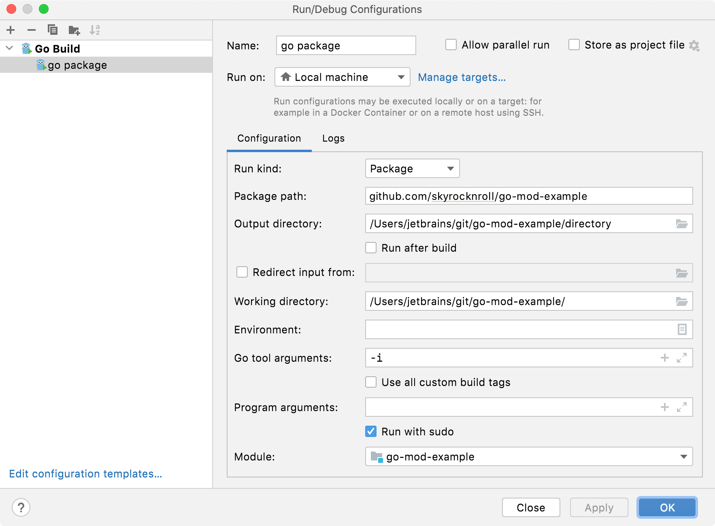Open the Environment variables editor
This screenshot has height=526, width=715.
point(683,329)
